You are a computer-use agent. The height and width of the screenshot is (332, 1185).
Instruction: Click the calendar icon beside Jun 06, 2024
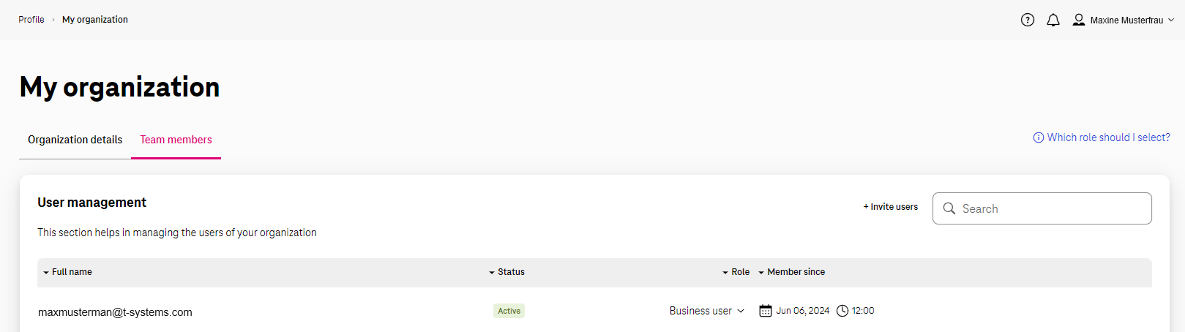click(766, 311)
